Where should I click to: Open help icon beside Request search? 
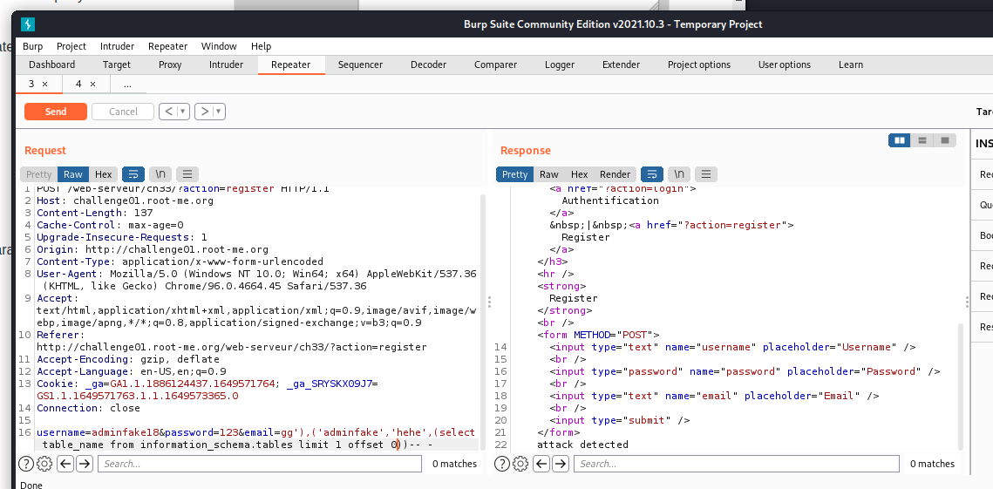click(26, 464)
